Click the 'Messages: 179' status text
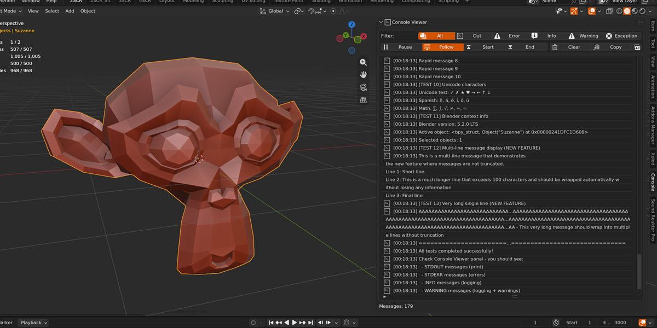This screenshot has width=657, height=328. [x=396, y=306]
